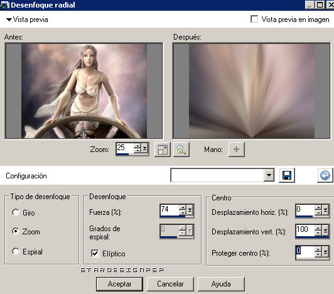
Task: Open the Zoom value slider dropdown
Action: 145,148
